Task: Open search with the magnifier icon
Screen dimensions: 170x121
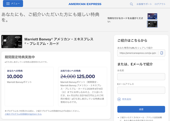Action: 131,4
